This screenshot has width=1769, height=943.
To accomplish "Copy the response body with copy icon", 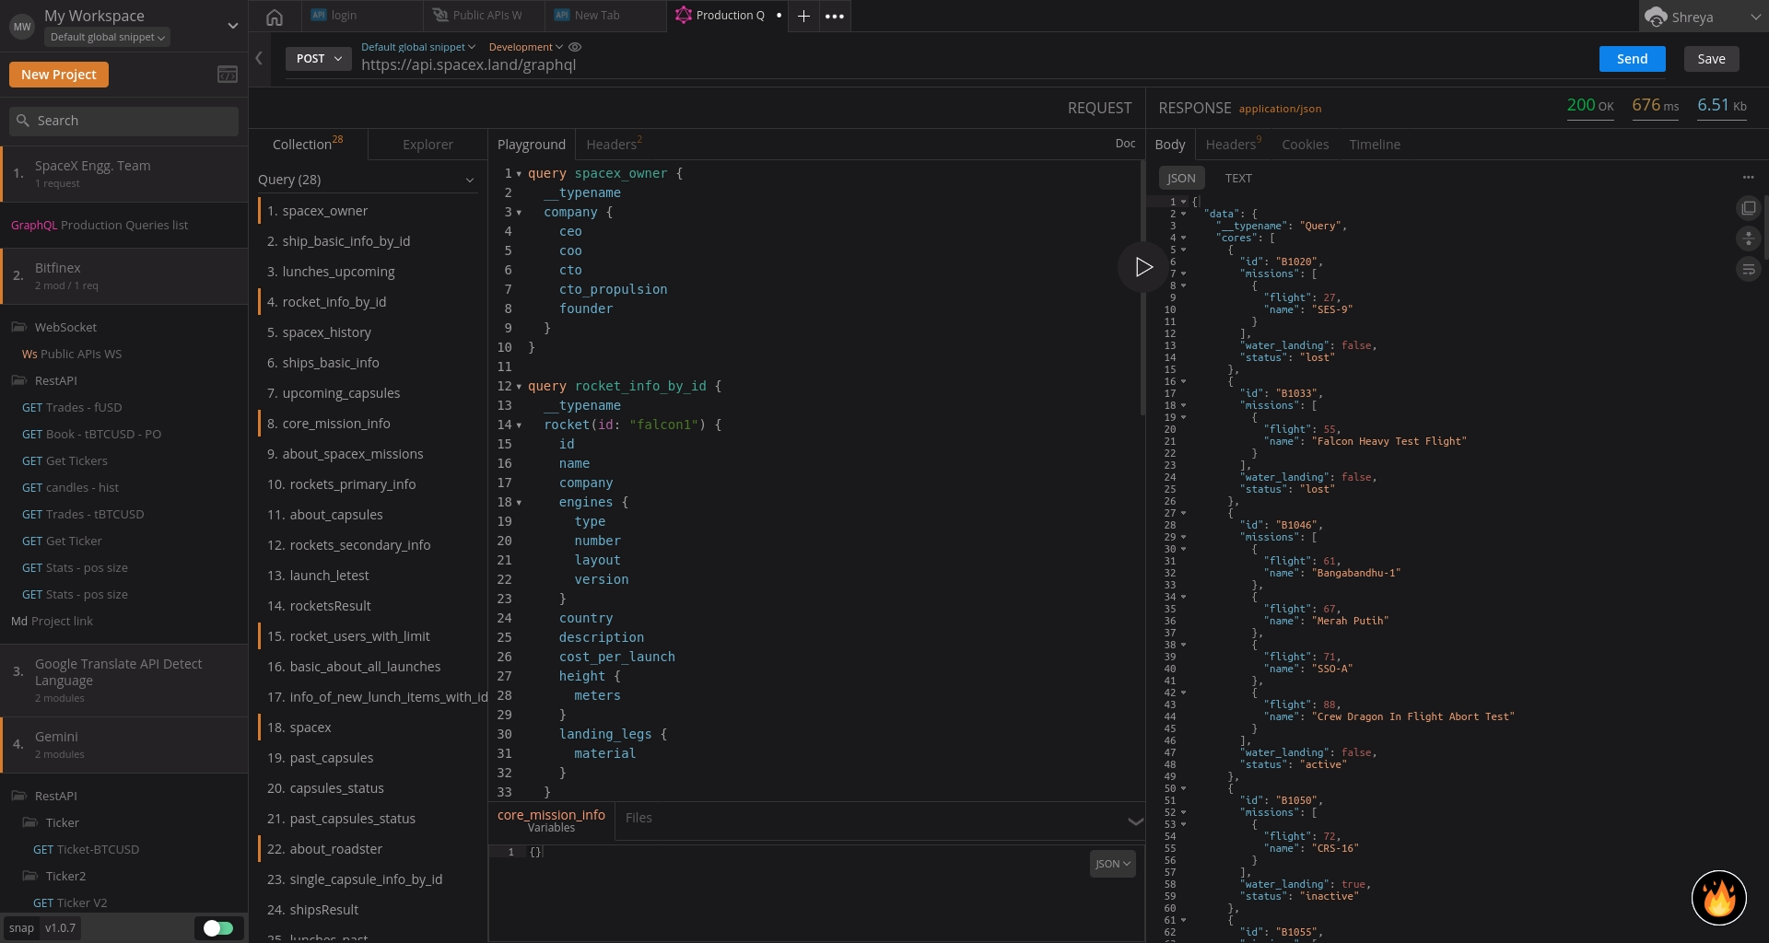I will click(x=1748, y=208).
